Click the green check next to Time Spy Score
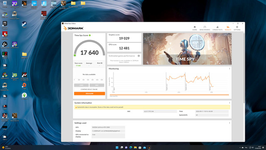This screenshot has height=150, width=266. click(90, 35)
